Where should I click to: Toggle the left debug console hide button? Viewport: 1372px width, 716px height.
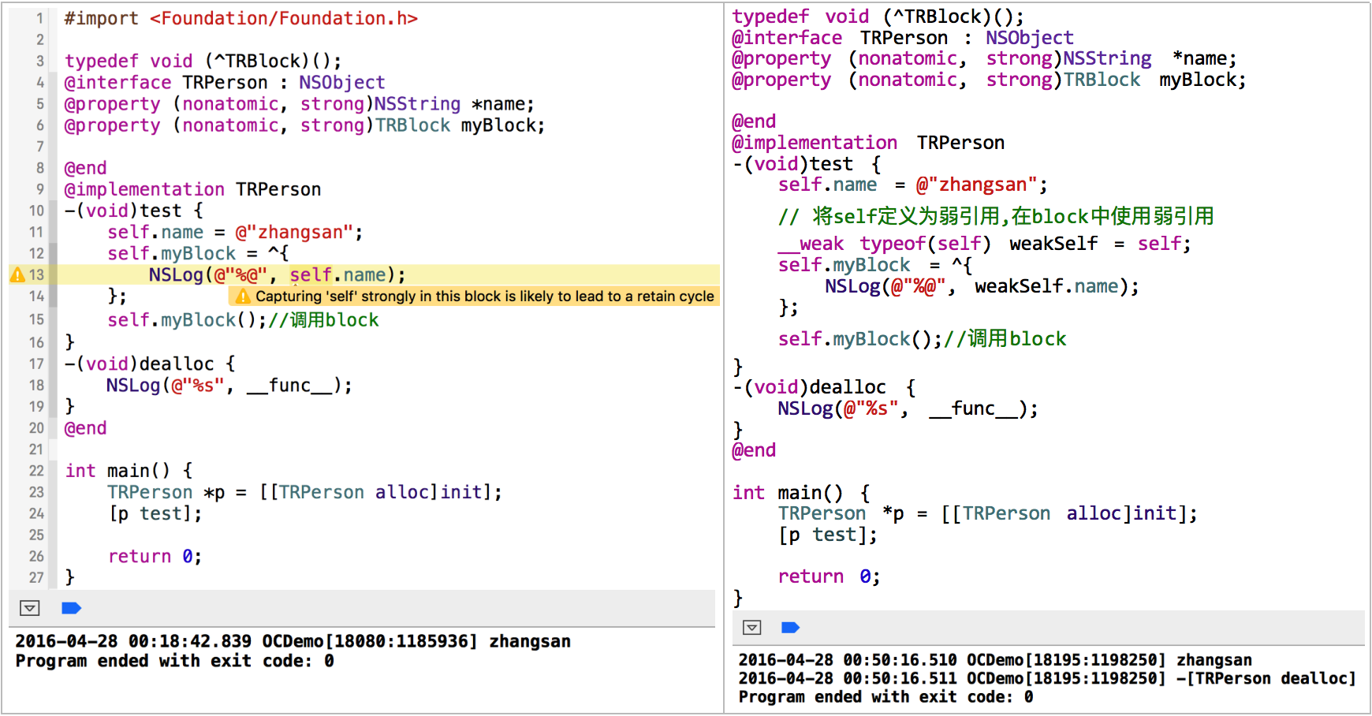pos(30,608)
